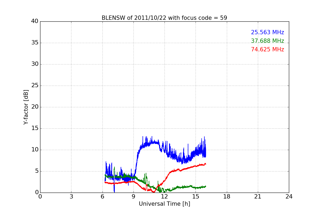
Task: Click the x-axis tick label 21
Action: click(x=258, y=197)
